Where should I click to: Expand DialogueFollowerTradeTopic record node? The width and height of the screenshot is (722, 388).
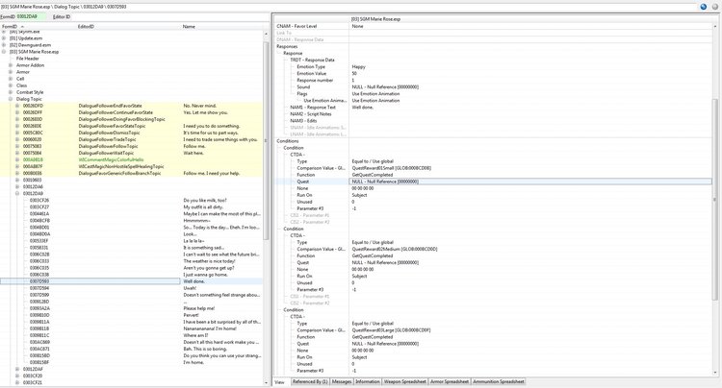(17, 139)
